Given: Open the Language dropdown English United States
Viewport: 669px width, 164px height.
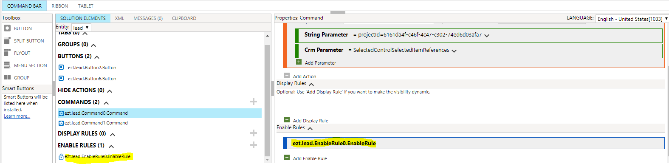Looking at the screenshot, I should coord(632,19).
